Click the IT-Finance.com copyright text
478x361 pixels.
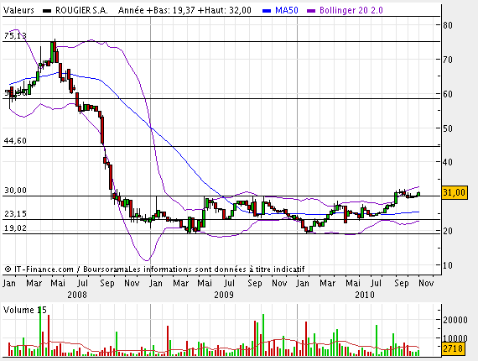39,269
